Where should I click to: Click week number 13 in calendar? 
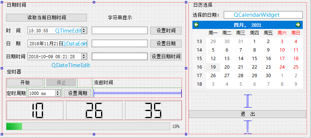click(200, 42)
